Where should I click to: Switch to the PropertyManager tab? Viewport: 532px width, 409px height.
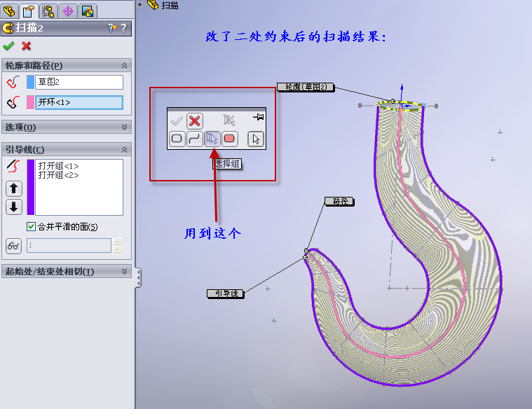pyautogui.click(x=29, y=11)
